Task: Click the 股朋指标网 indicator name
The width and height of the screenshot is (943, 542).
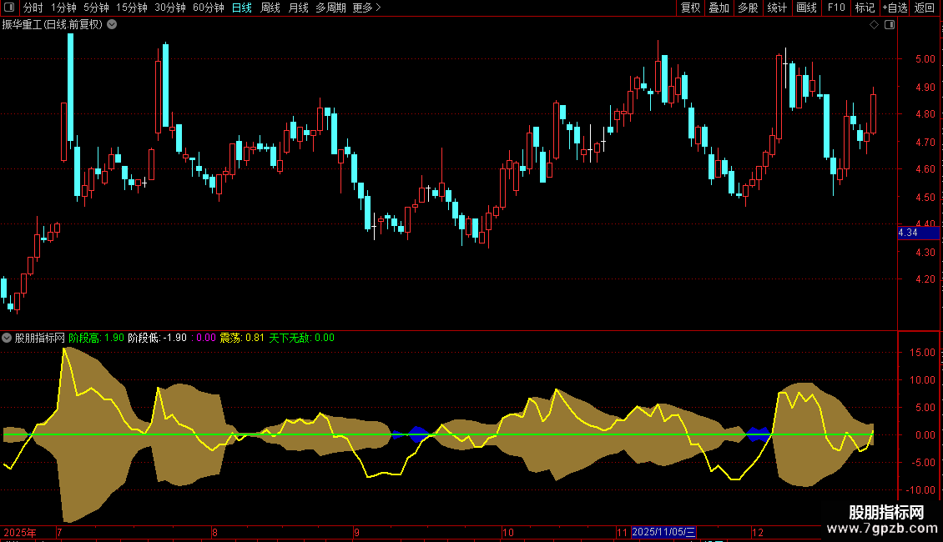Action: click(40, 338)
